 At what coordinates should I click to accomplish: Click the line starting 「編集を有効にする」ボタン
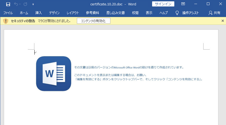139,79
